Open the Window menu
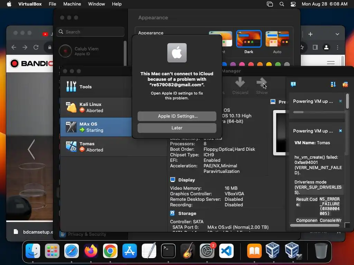This screenshot has width=354, height=265. click(96, 4)
